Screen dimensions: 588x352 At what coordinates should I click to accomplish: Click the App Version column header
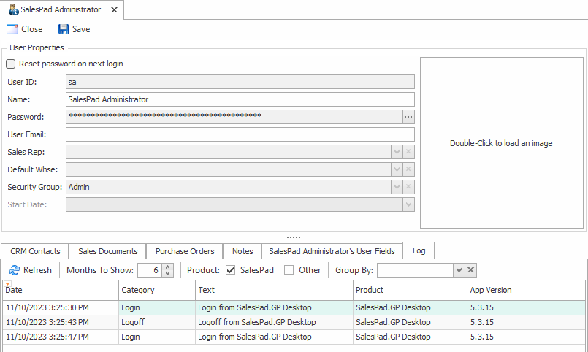[x=526, y=290]
